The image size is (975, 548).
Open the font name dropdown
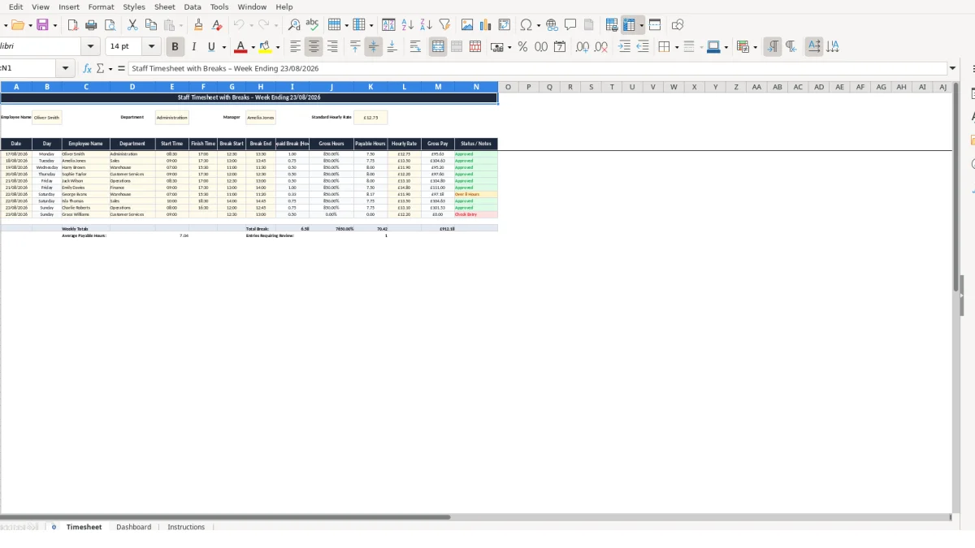click(90, 47)
